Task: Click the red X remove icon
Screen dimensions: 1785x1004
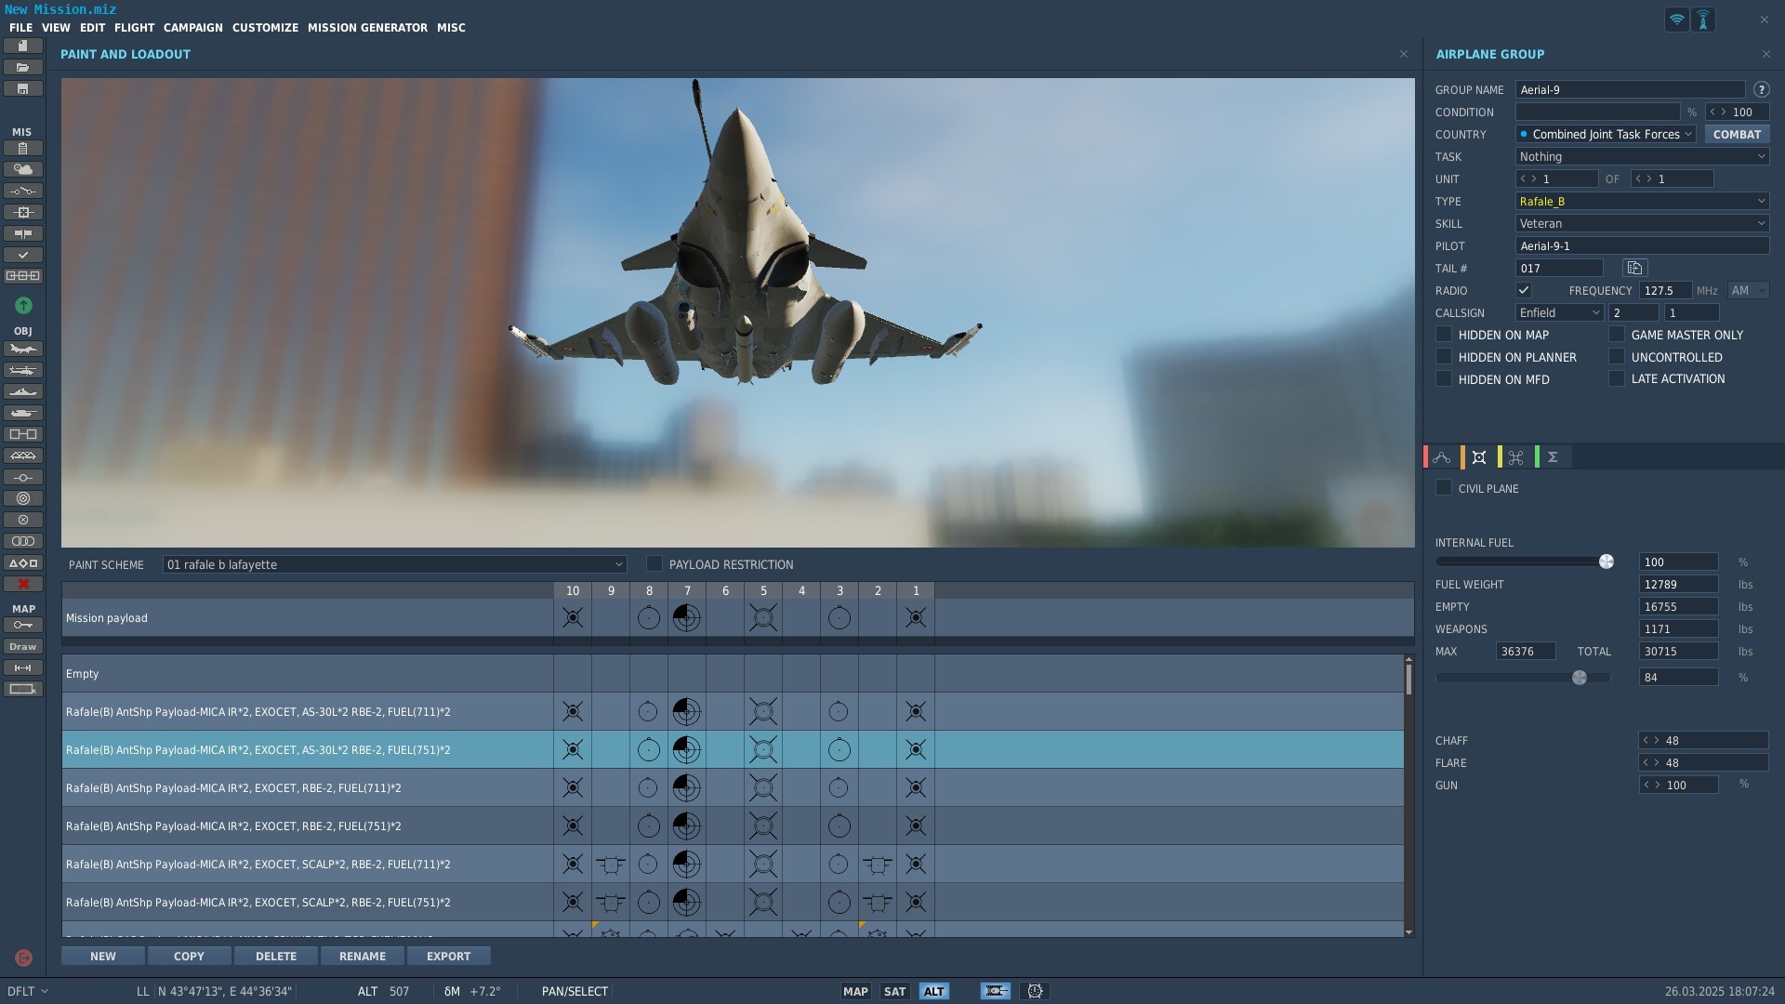Action: tap(23, 584)
